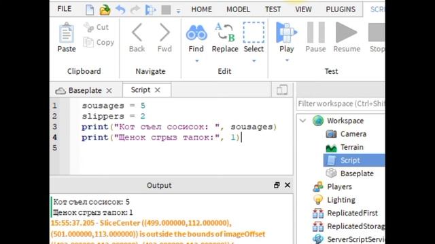The image size is (435, 244).
Task: Navigate Fwd in the script
Action: tap(164, 38)
